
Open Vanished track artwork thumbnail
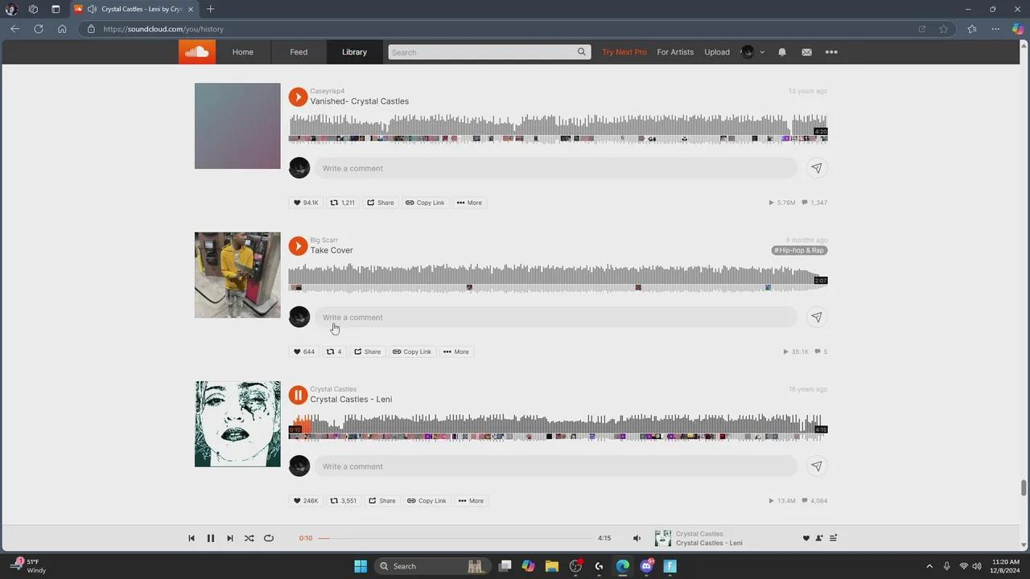pos(237,126)
